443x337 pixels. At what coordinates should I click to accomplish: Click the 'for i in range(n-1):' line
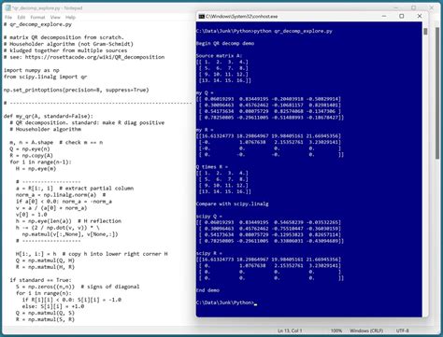click(x=40, y=161)
